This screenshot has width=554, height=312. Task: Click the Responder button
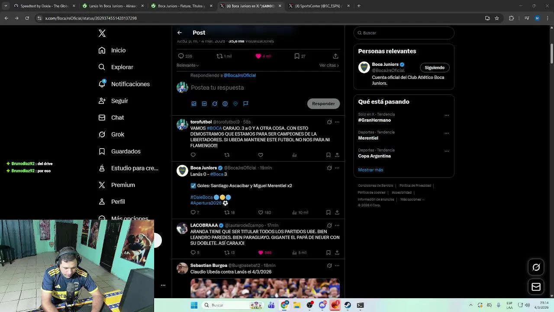pos(323,104)
